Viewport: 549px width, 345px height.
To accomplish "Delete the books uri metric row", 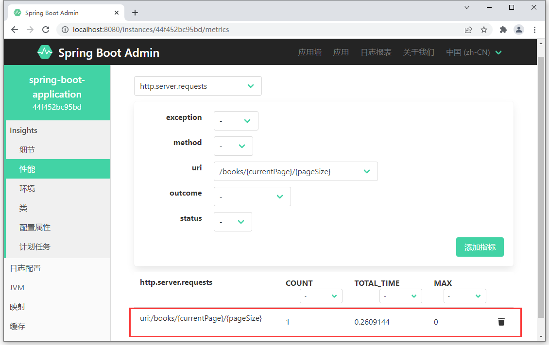I will pyautogui.click(x=501, y=322).
